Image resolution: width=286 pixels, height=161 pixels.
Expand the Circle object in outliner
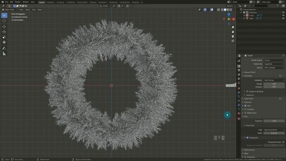coord(244,16)
